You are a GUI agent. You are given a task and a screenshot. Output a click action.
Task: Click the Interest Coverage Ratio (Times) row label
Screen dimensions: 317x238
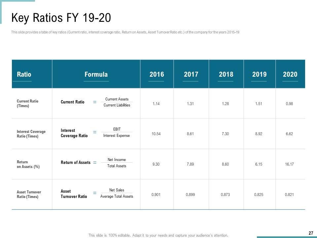(x=31, y=134)
